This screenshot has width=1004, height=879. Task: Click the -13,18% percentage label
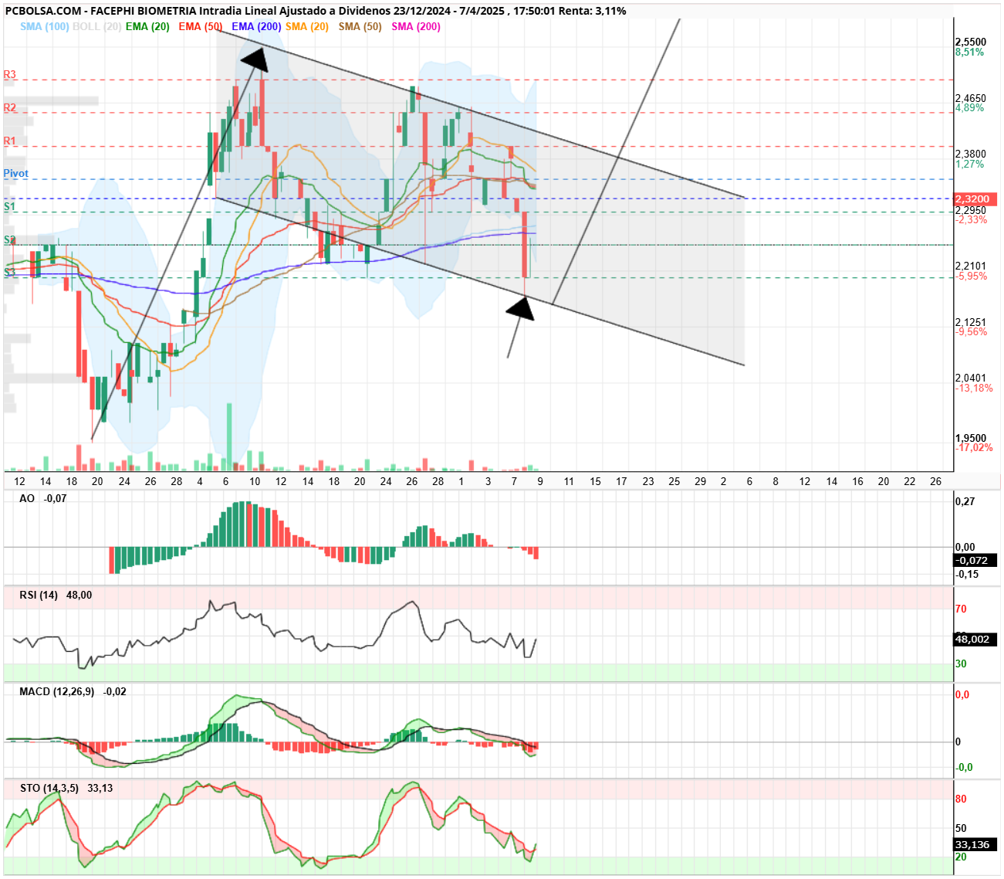click(974, 389)
